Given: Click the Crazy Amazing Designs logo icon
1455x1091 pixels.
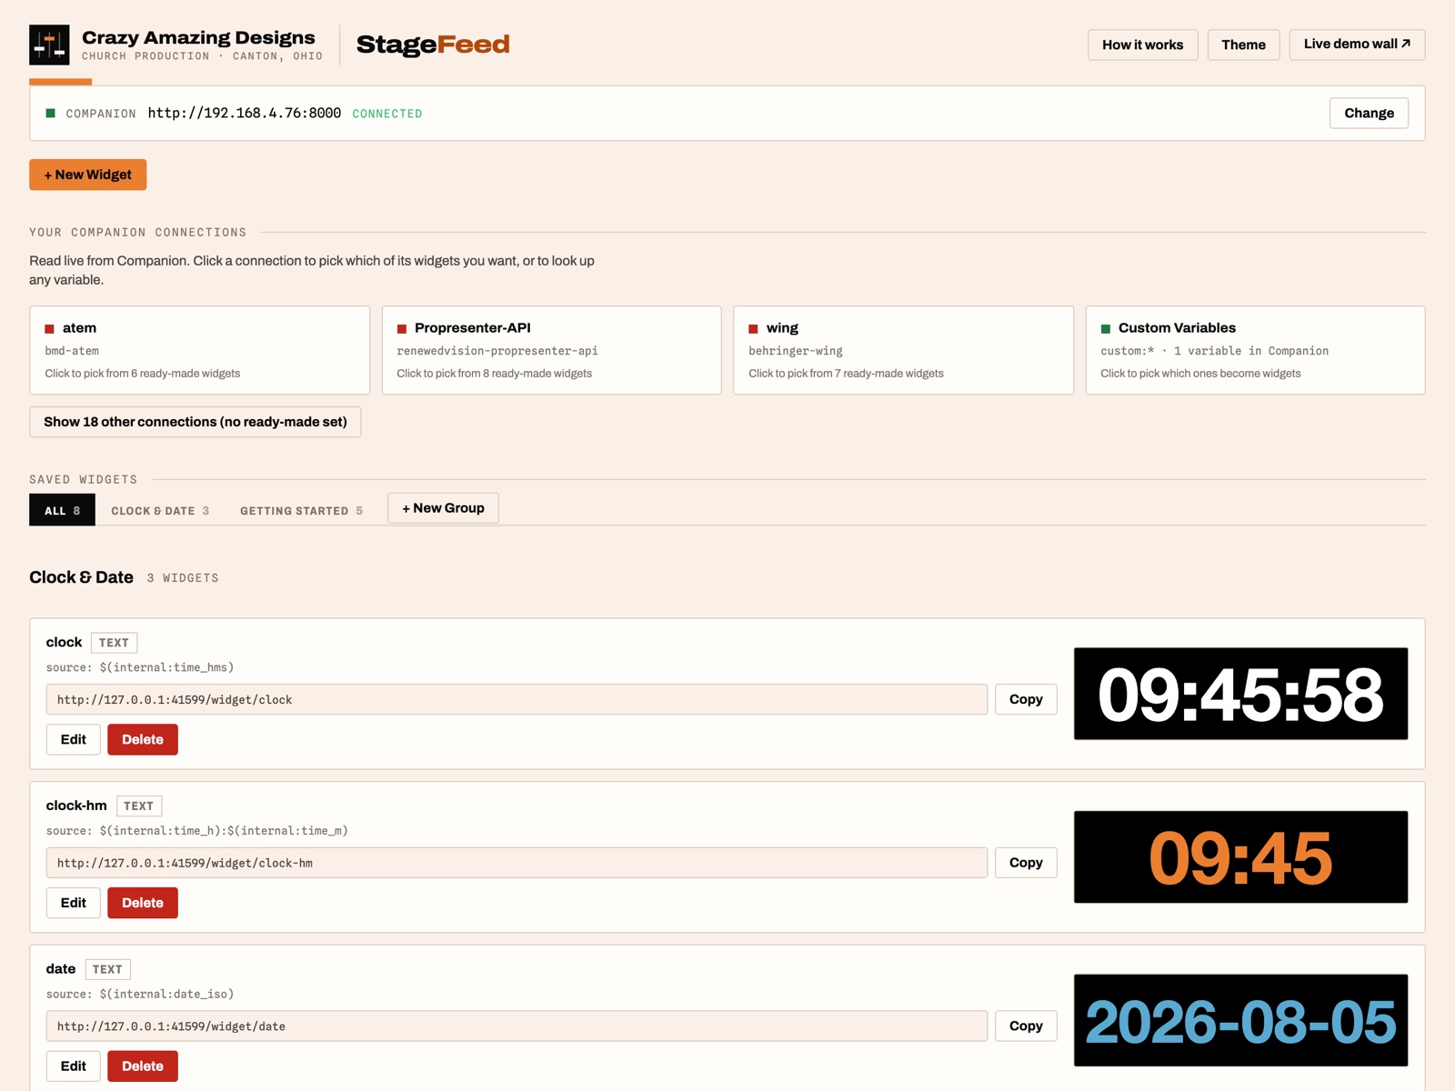Looking at the screenshot, I should click(x=49, y=45).
